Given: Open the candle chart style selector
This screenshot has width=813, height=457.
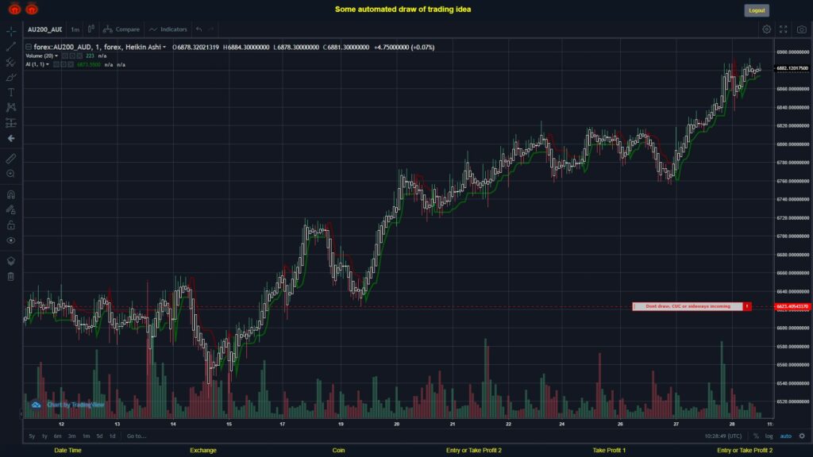Looking at the screenshot, I should coord(91,29).
